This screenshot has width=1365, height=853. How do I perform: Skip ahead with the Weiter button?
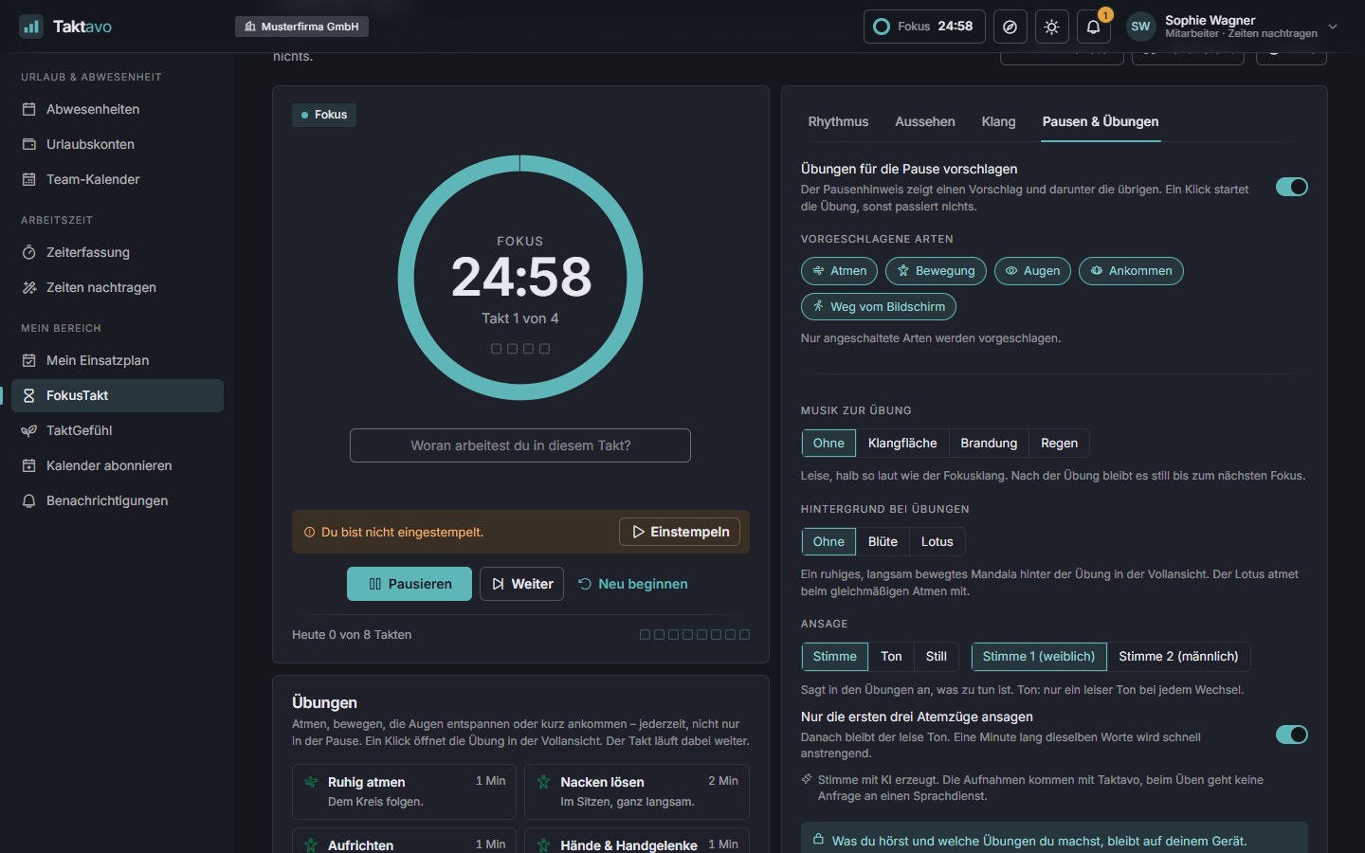pos(522,584)
